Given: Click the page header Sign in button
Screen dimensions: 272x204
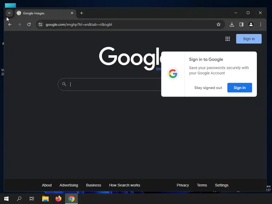Looking at the screenshot, I should 249,39.
